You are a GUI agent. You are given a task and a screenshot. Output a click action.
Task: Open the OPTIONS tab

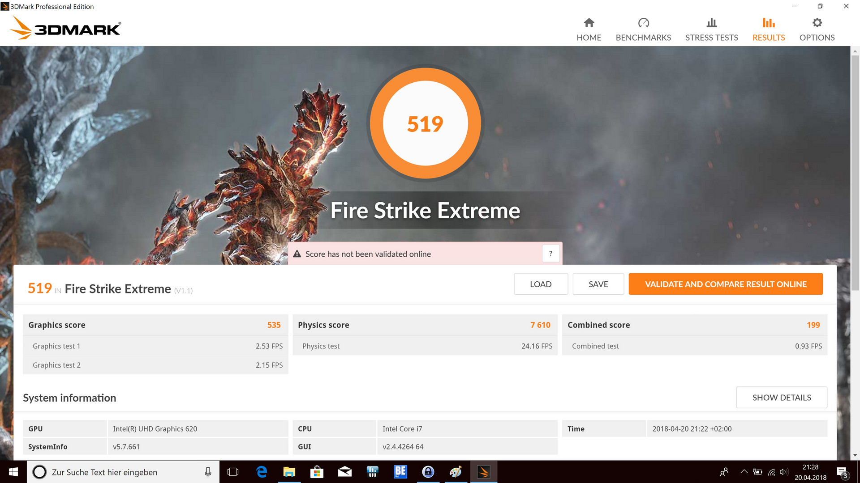click(x=817, y=30)
